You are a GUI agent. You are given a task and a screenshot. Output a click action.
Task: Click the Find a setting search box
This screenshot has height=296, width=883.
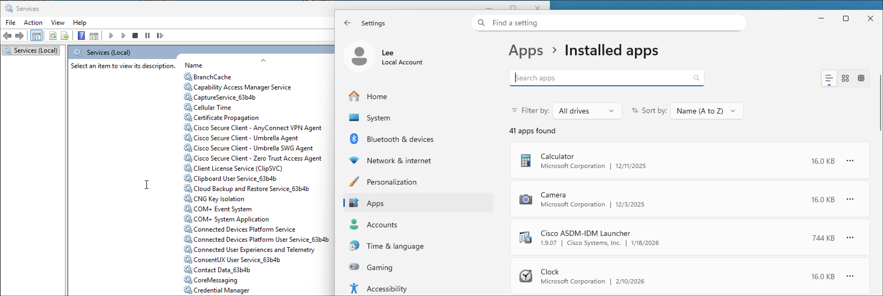tap(608, 23)
